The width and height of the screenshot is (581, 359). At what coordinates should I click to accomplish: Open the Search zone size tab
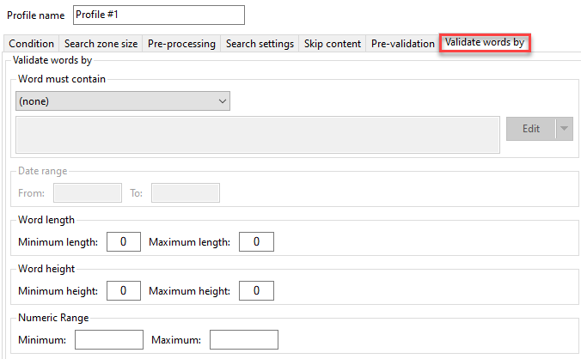click(x=101, y=44)
